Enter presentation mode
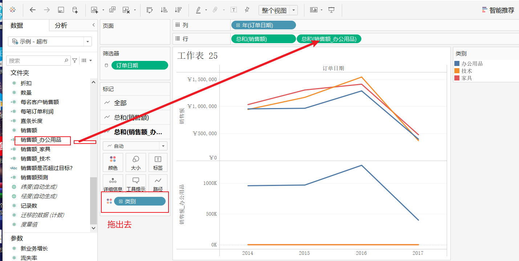 coord(331,10)
